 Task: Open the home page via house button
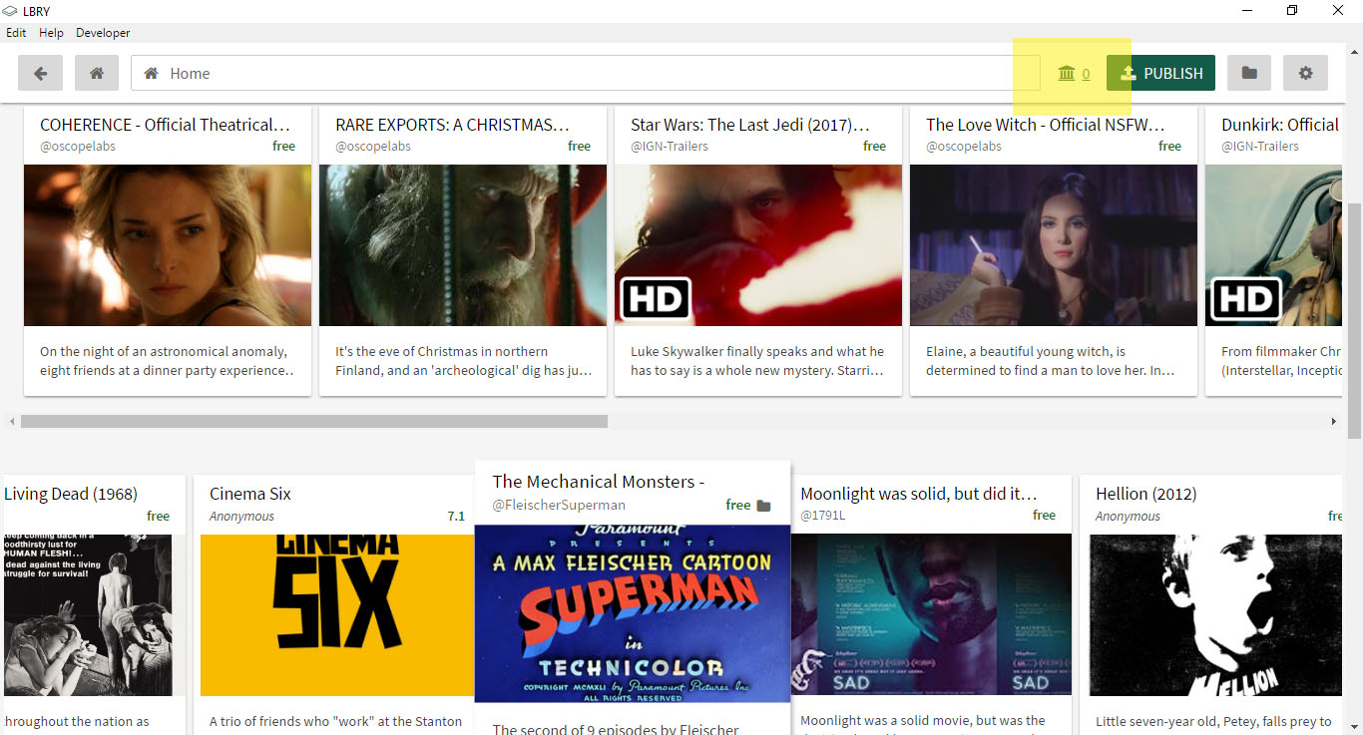coord(97,73)
